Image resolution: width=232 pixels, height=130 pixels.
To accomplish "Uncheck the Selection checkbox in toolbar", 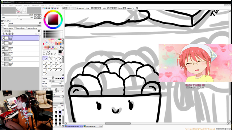I will pyautogui.click(x=77, y=8).
